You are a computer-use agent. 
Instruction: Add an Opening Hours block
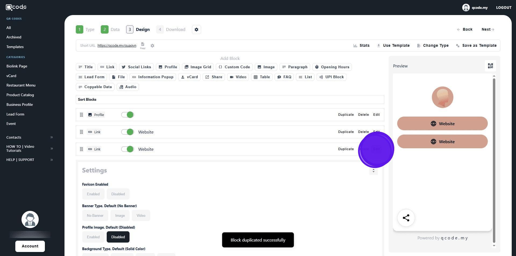[x=332, y=67]
